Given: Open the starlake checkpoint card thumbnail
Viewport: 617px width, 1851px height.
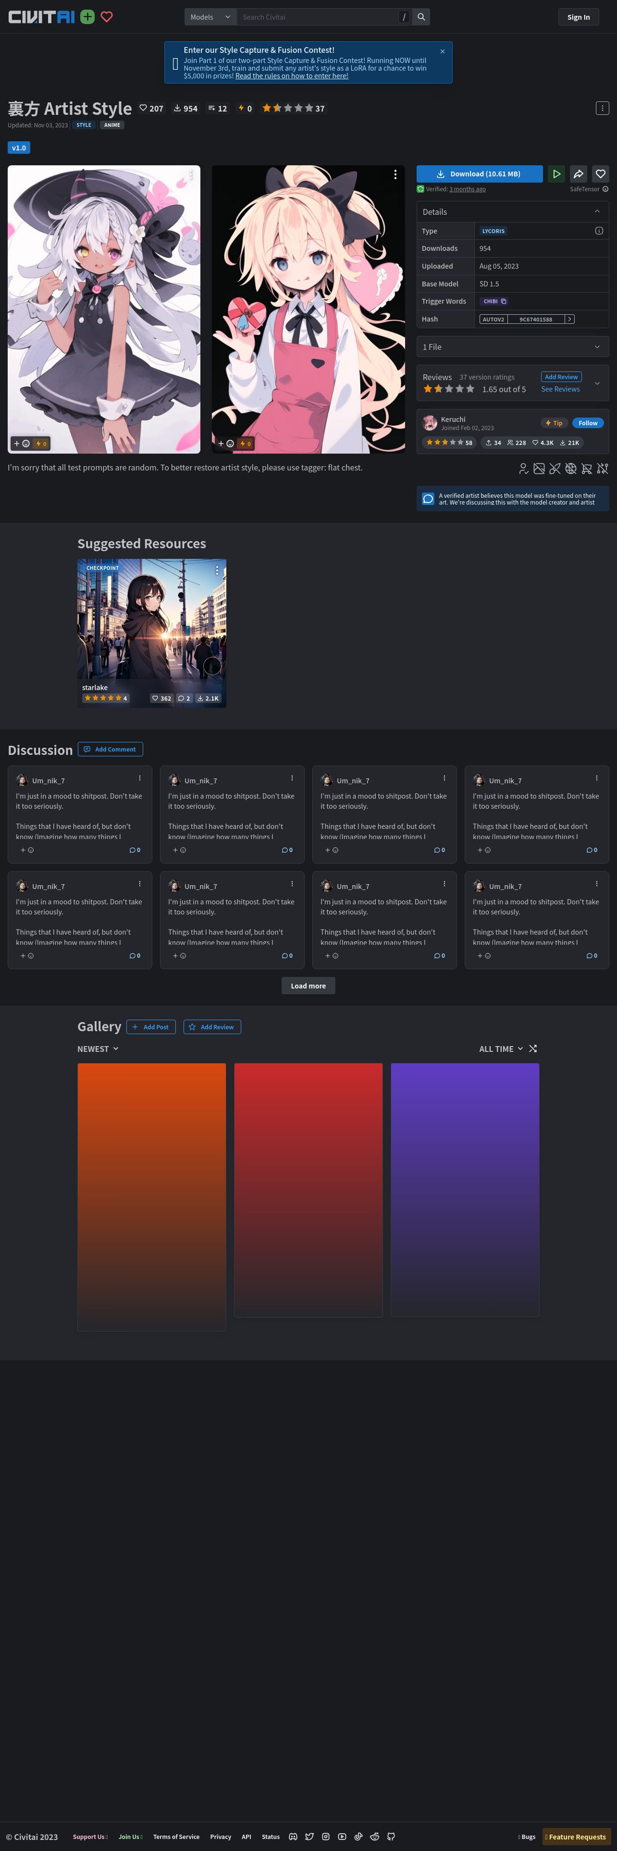Looking at the screenshot, I should click(x=151, y=632).
